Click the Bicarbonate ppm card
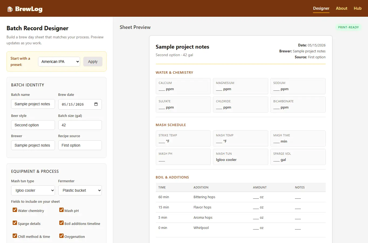Screen dimensions: 368x243 click(x=298, y=104)
